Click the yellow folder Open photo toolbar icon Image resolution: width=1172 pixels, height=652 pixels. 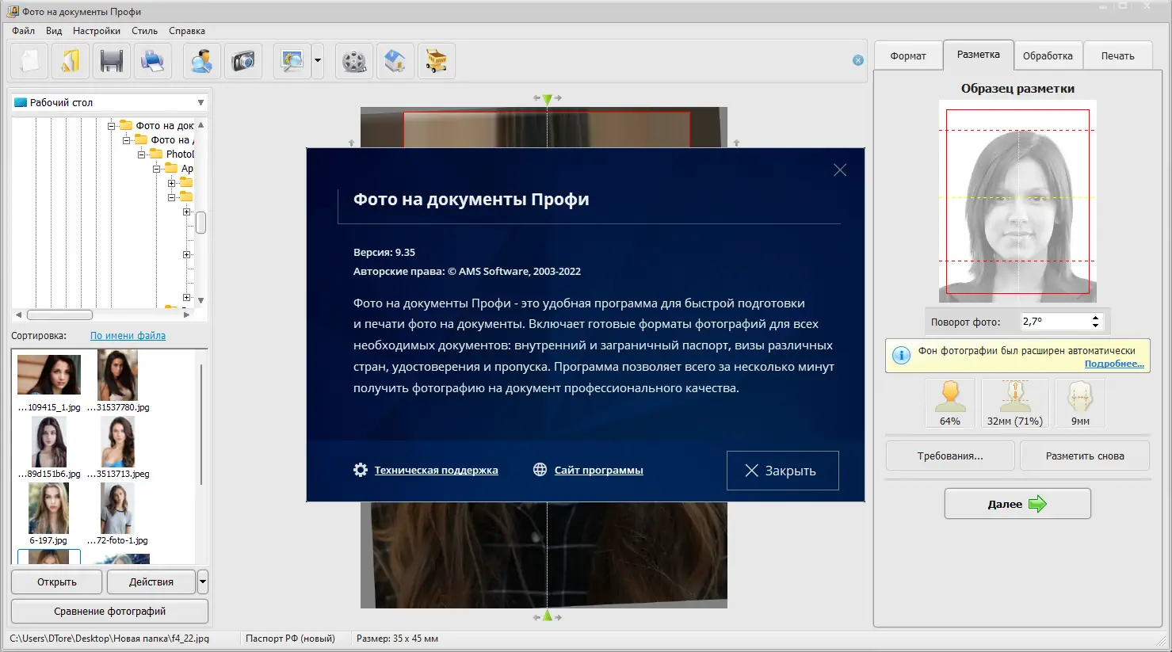coord(71,61)
